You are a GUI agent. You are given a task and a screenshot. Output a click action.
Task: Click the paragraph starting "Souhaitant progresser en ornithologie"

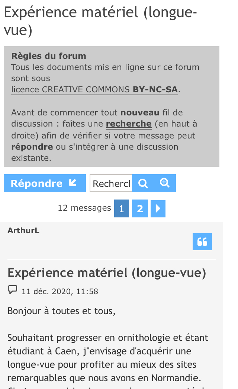tap(108, 357)
